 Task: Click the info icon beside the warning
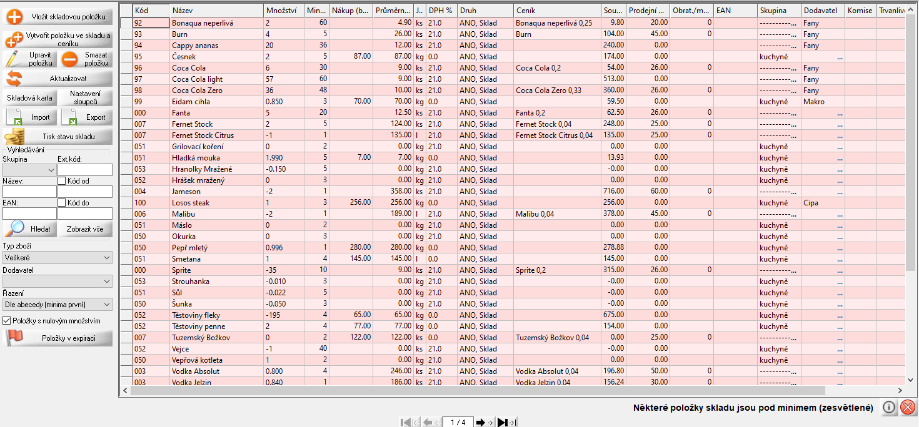pos(888,408)
